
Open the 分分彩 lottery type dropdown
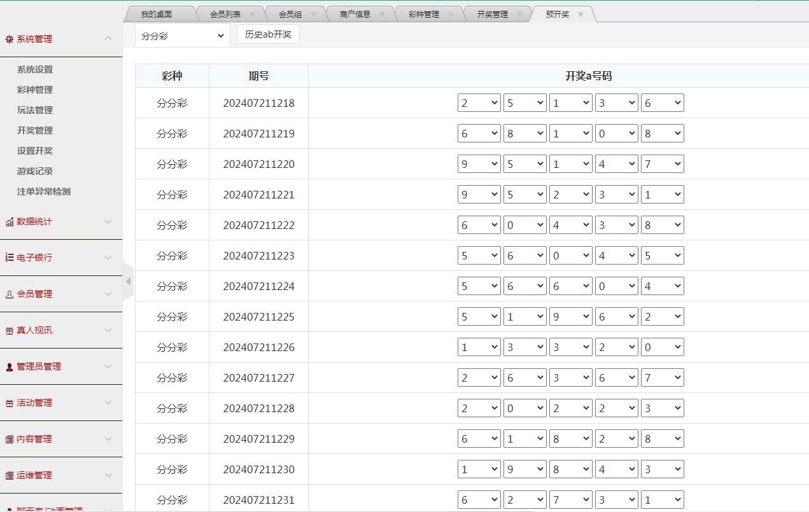(x=183, y=36)
